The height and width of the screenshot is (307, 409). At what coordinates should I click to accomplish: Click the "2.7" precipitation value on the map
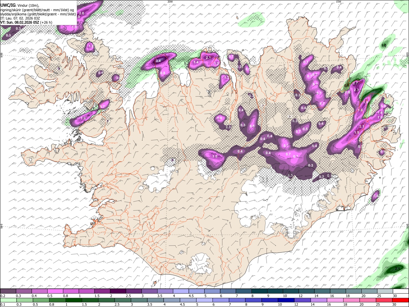click(x=356, y=83)
